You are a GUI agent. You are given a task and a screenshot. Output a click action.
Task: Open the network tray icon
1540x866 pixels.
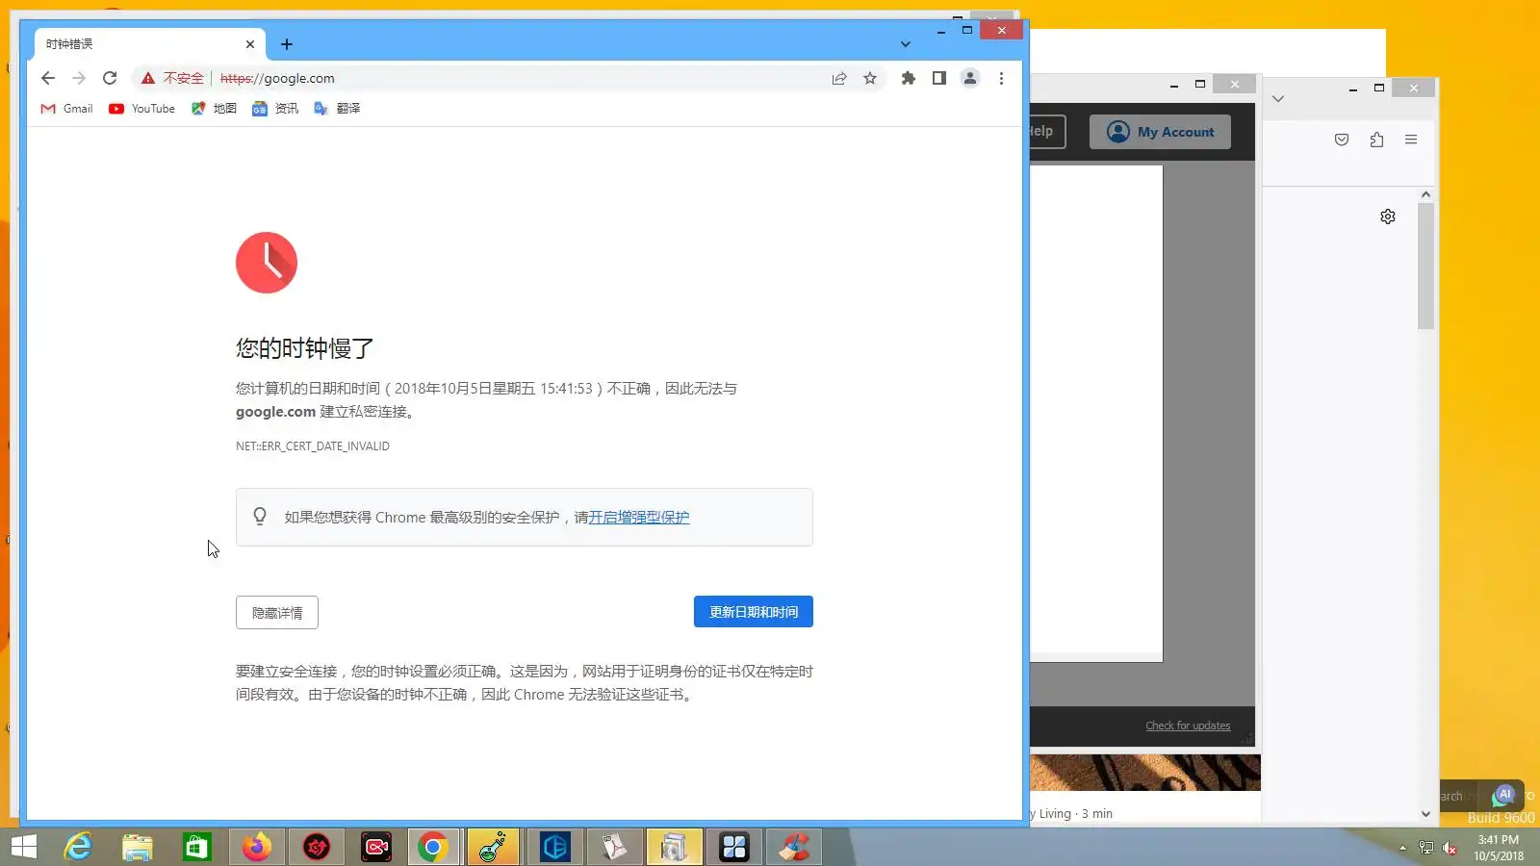[x=1426, y=848]
